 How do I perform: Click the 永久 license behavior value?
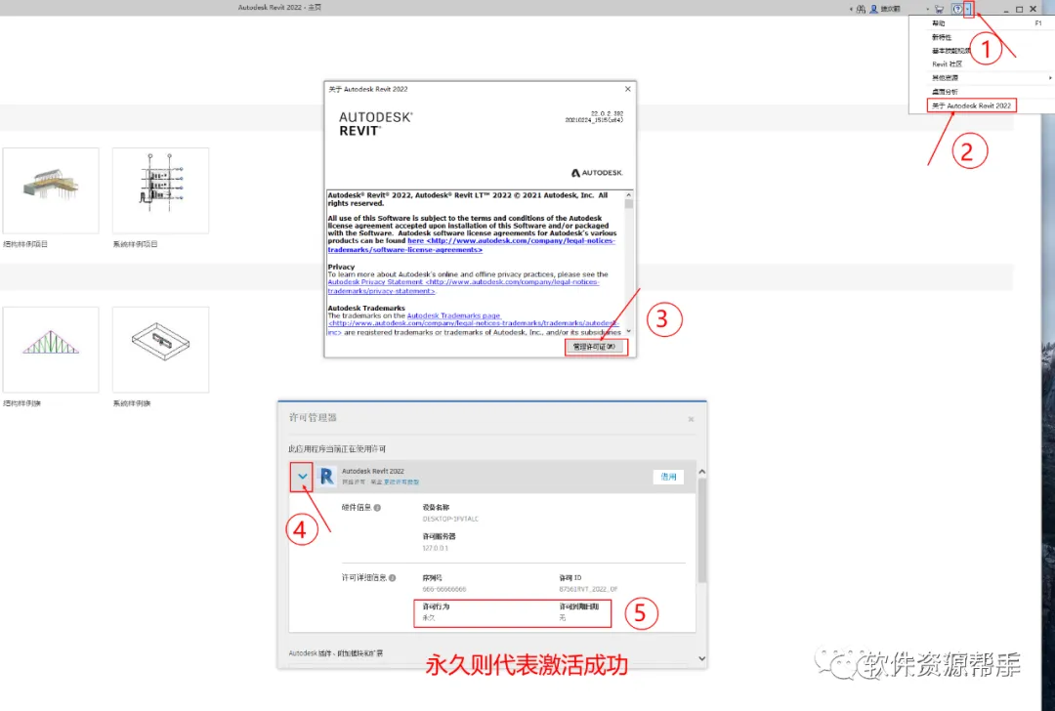point(429,617)
